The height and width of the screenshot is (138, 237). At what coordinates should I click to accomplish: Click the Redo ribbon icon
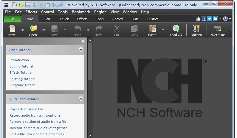(x=99, y=28)
